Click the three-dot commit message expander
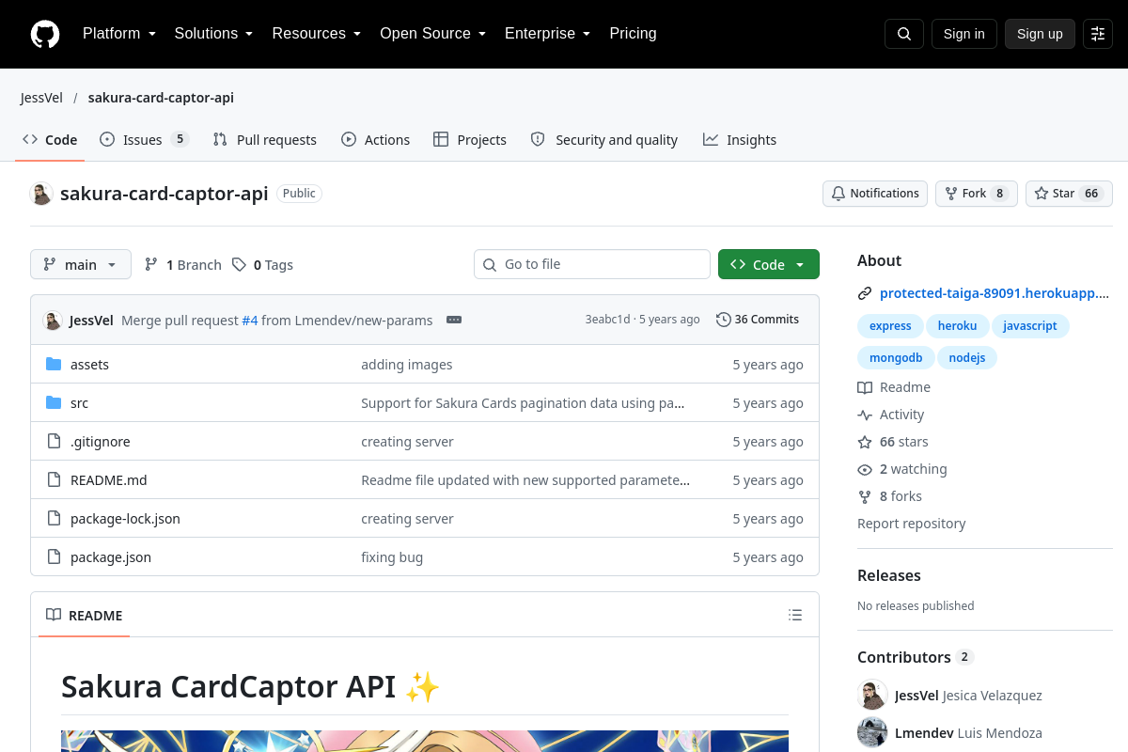 coord(454,320)
